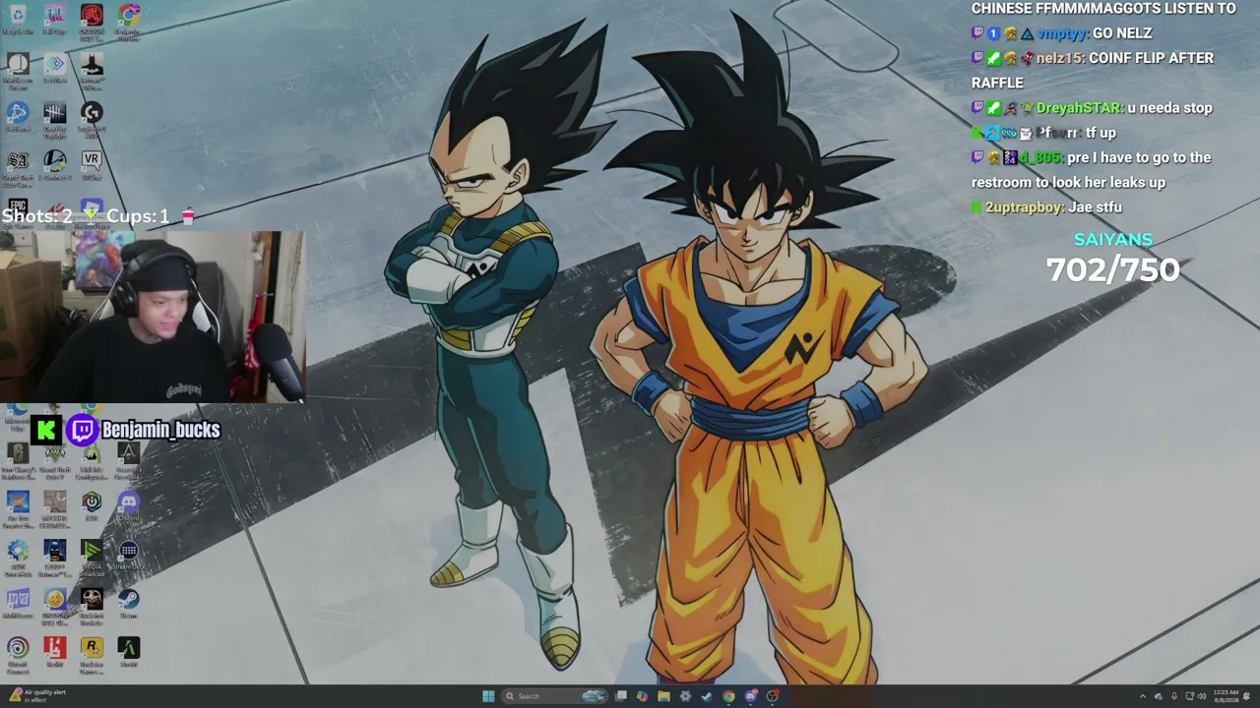Click the 'DreyahSTAR' chat username
This screenshot has height=708, width=1260.
1080,108
